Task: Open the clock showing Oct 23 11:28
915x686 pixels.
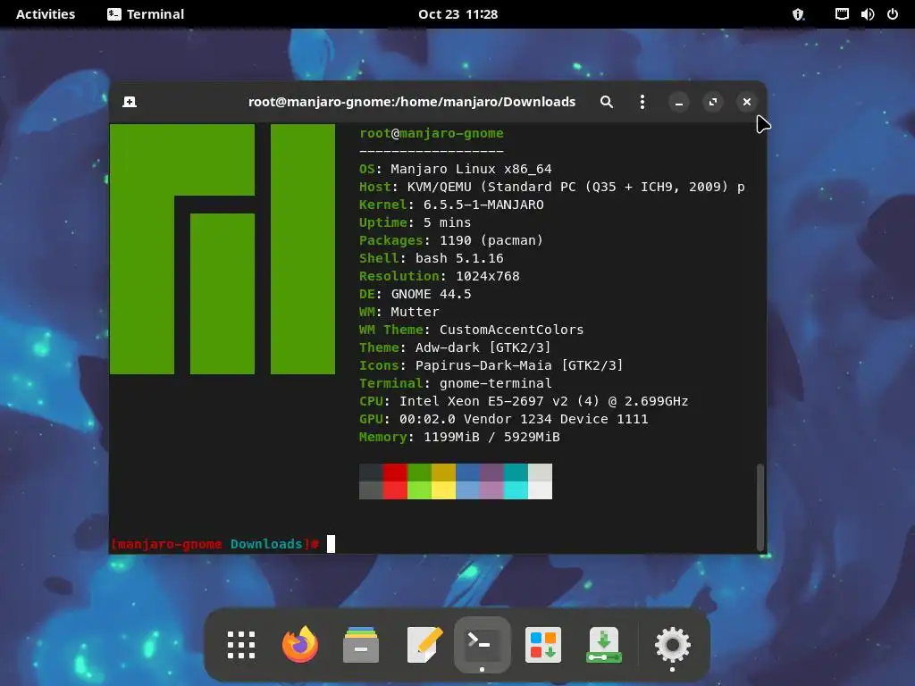Action: [457, 14]
